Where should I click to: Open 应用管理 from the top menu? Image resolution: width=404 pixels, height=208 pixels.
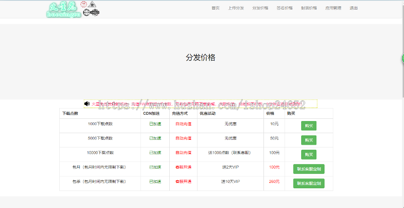pos(333,8)
